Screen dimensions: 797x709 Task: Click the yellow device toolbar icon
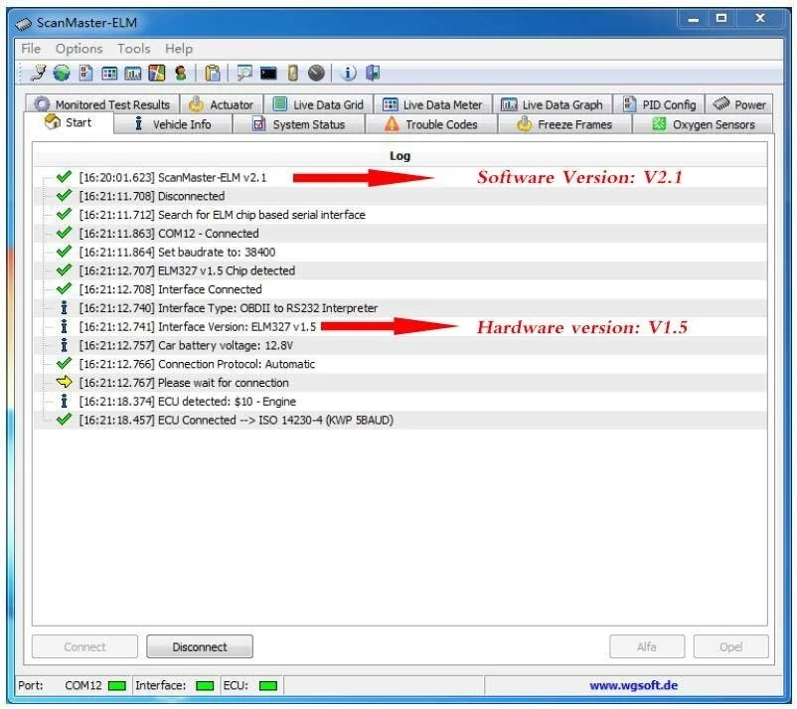pos(293,73)
